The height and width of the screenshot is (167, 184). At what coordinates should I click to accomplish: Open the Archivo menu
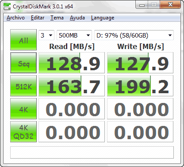15,18
